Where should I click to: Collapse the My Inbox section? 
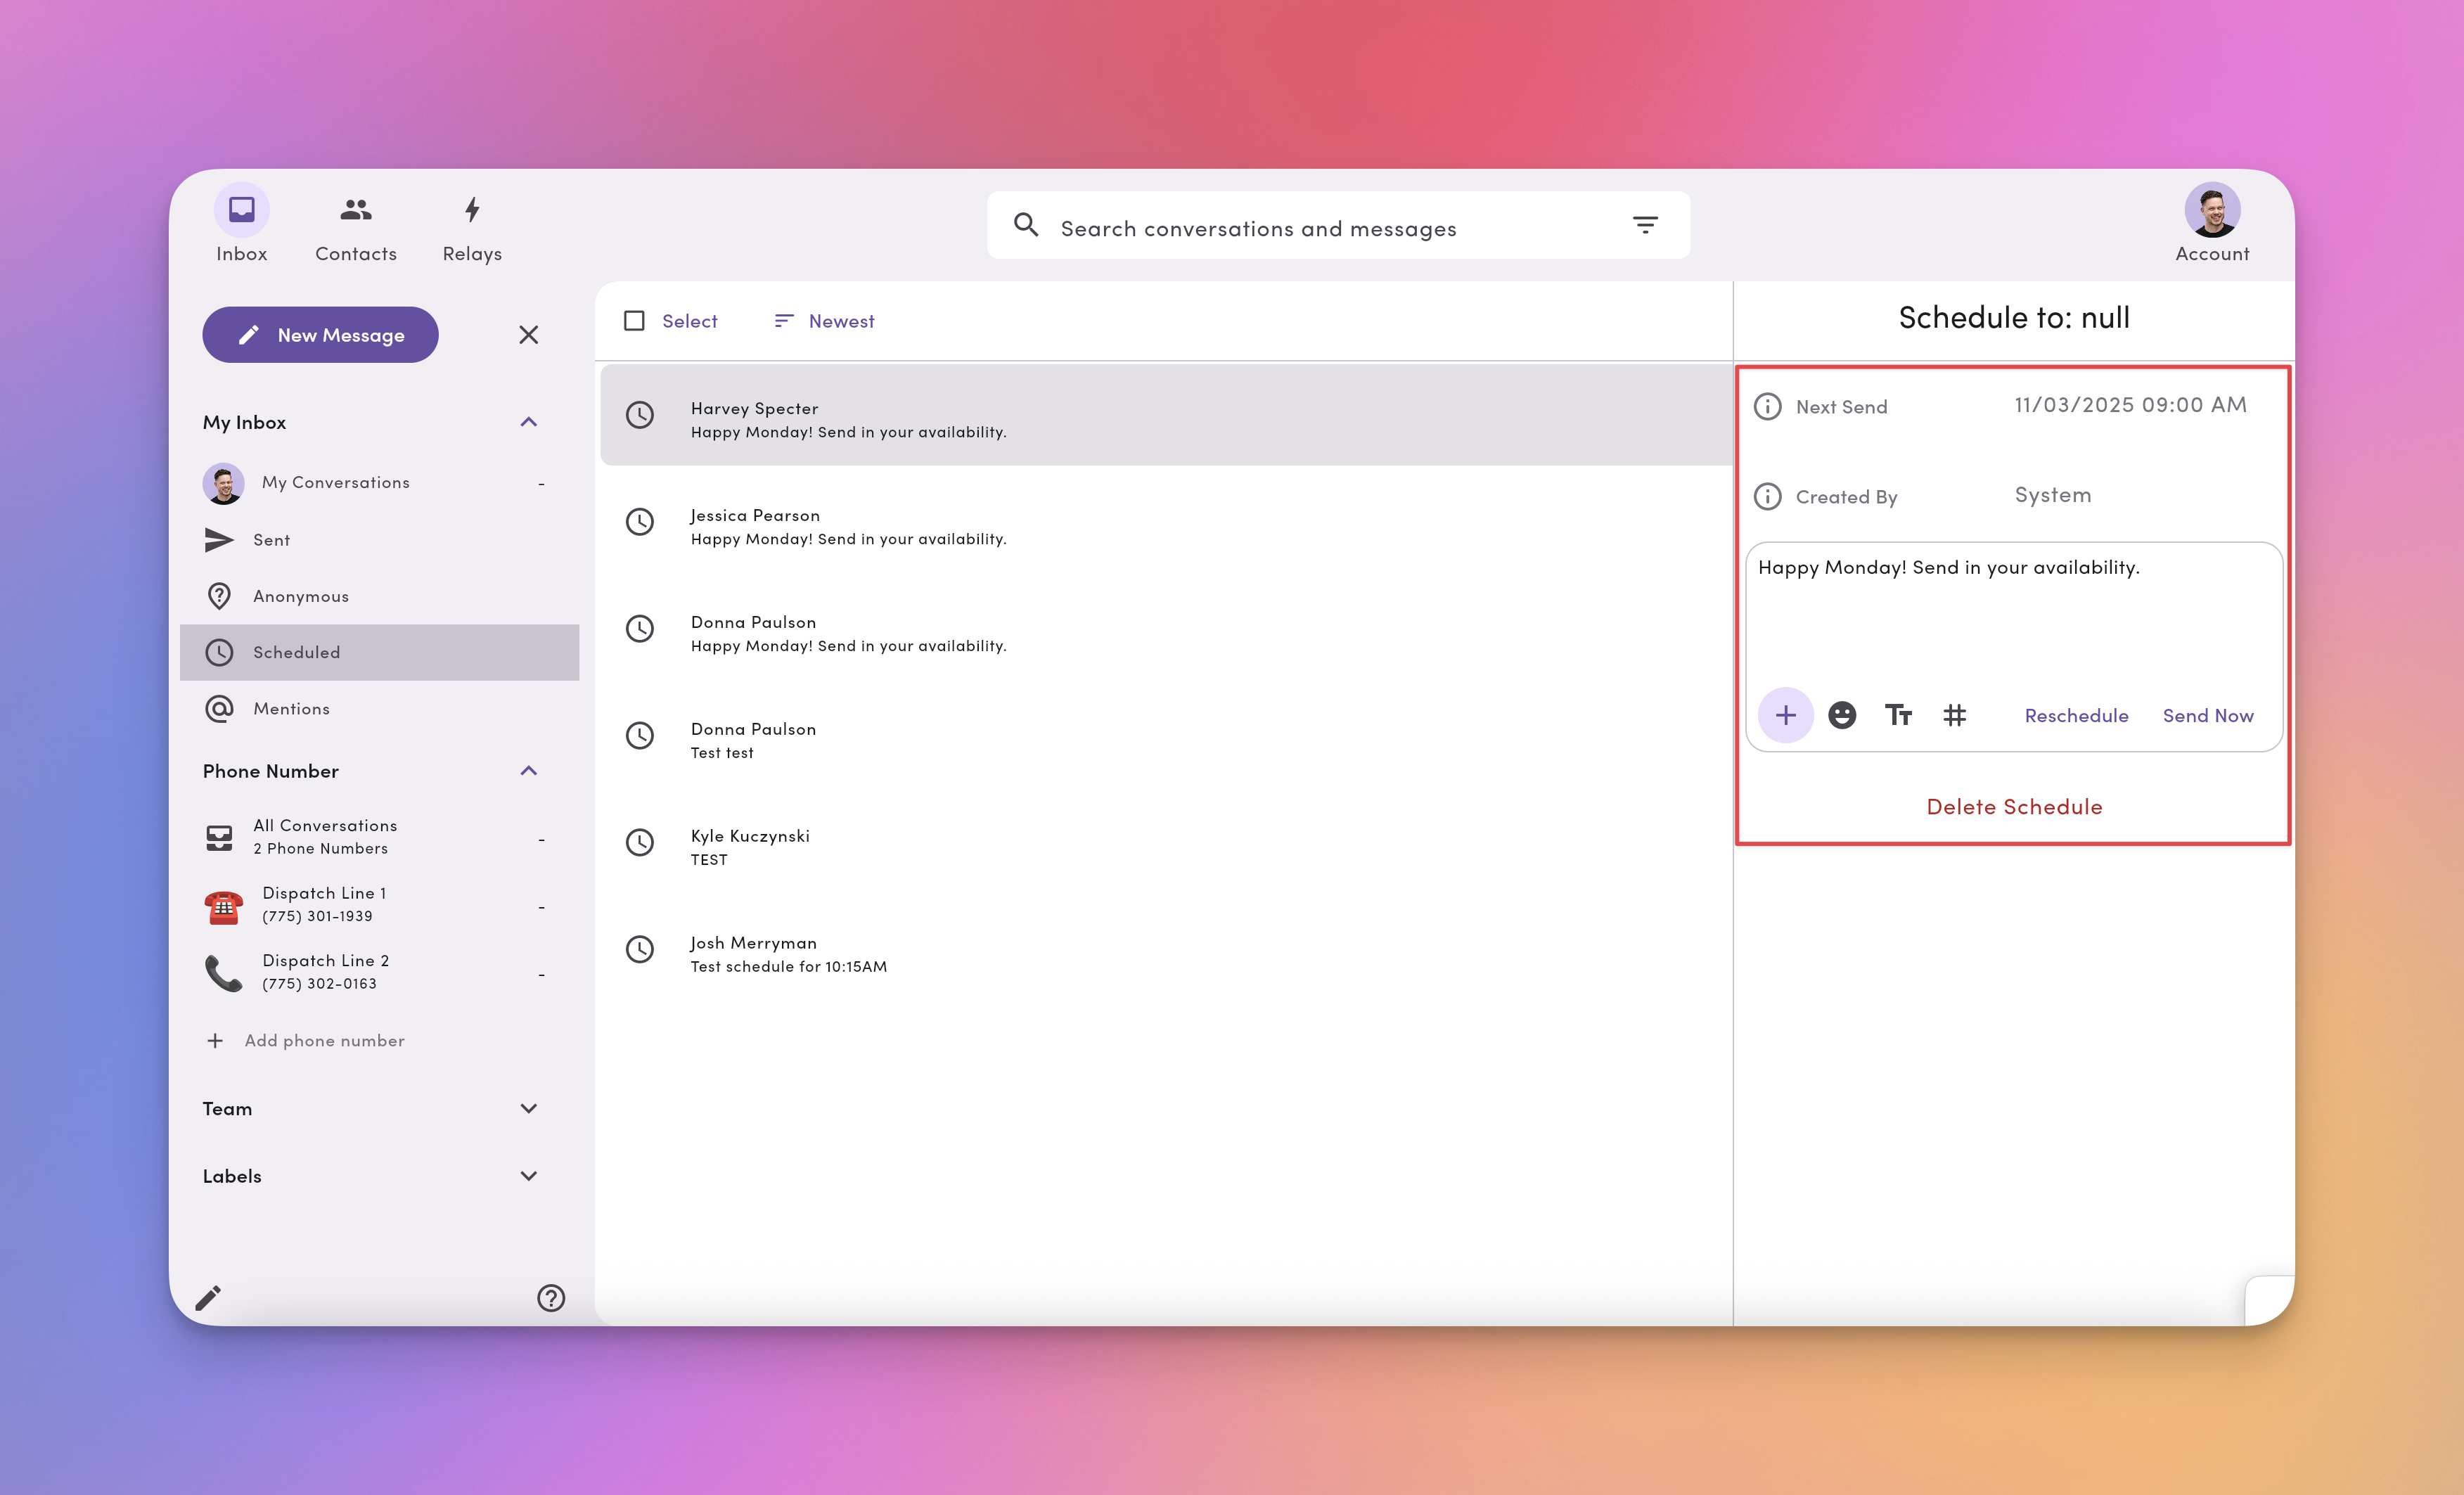528,421
